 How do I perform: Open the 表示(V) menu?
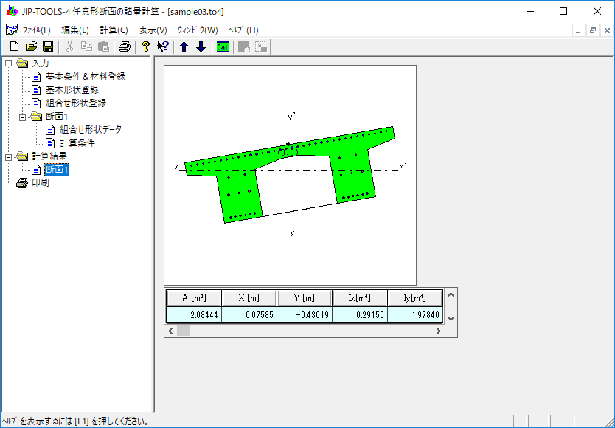tap(153, 30)
